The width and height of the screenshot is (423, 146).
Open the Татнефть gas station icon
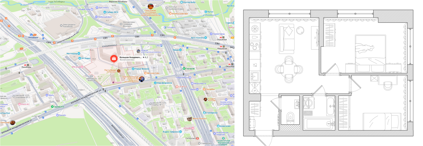(165, 27)
